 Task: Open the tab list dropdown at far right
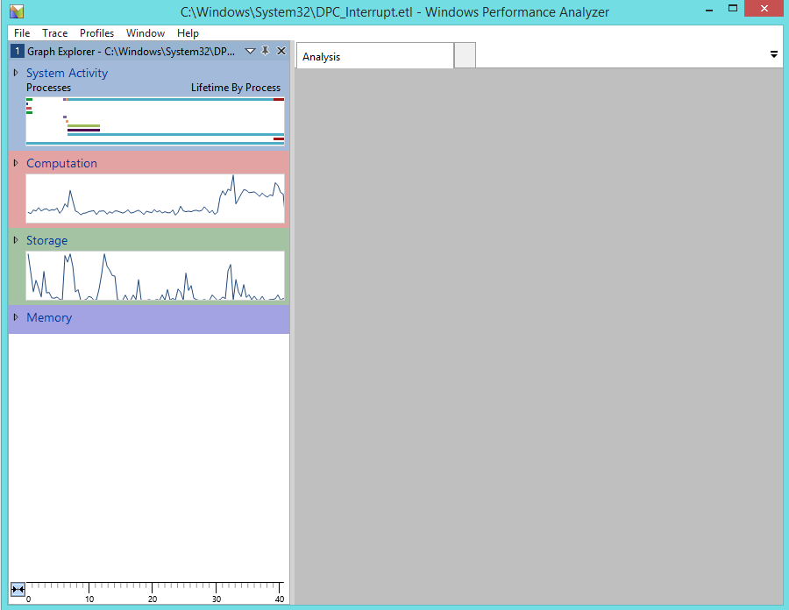coord(774,54)
